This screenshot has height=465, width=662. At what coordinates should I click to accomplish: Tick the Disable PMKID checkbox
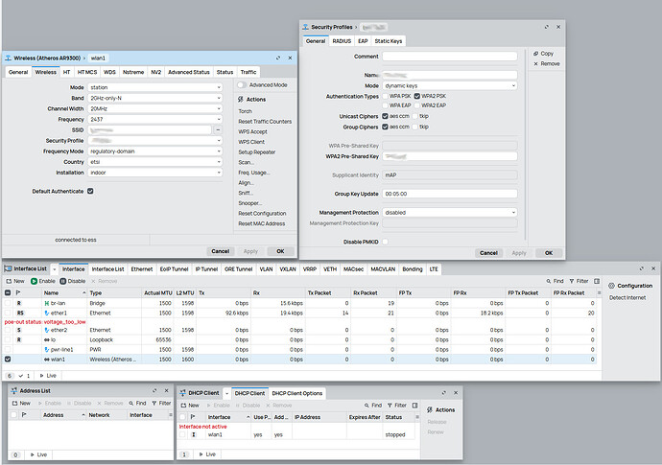(x=387, y=241)
